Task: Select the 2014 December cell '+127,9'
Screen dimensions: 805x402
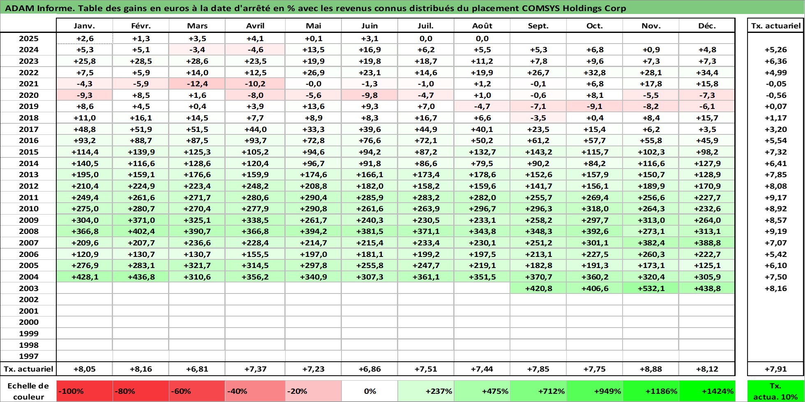Action: click(x=707, y=163)
